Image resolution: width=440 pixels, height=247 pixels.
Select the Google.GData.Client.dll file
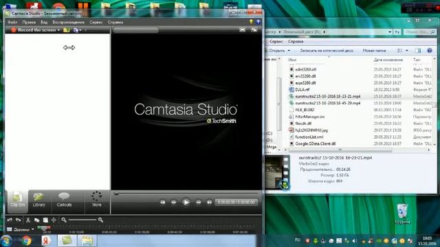[315, 143]
